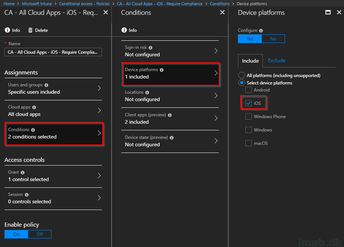Screen dimensions: 344x247
Task: Expand the Locations condition
Action: 170,96
